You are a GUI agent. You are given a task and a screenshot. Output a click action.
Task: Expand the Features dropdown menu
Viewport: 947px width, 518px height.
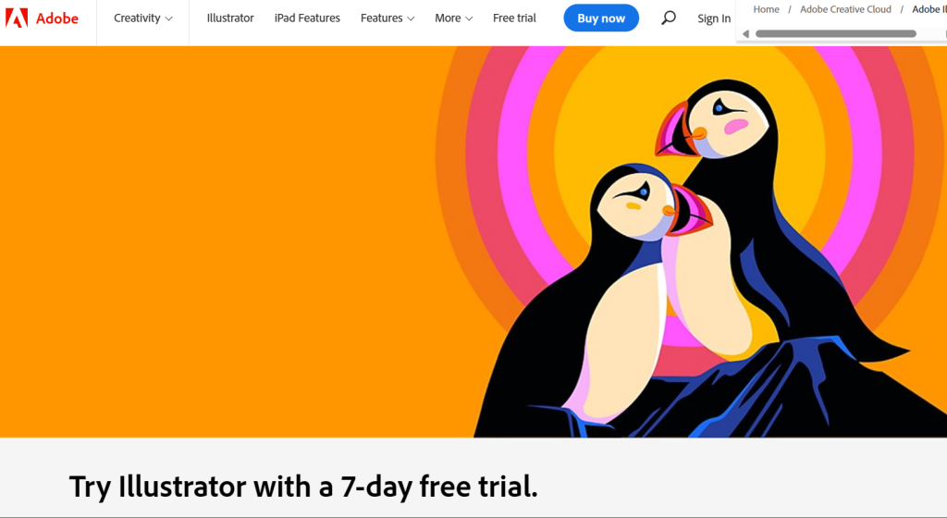pos(387,18)
